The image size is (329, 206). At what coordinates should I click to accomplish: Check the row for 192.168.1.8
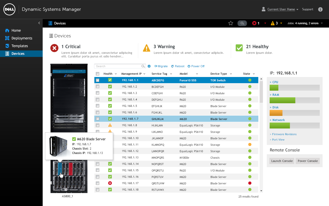97,125
